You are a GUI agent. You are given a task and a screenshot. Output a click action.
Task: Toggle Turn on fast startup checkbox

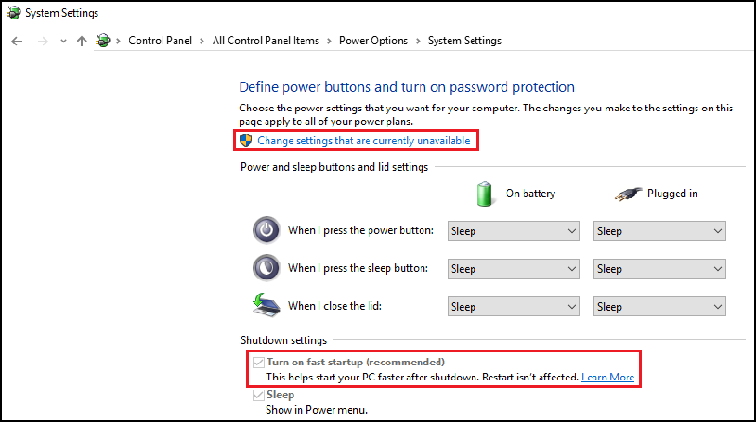tap(258, 362)
